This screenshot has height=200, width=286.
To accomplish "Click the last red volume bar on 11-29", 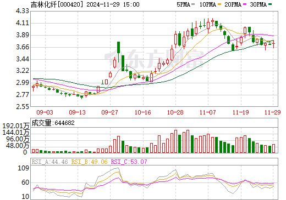I will (x=274, y=148).
